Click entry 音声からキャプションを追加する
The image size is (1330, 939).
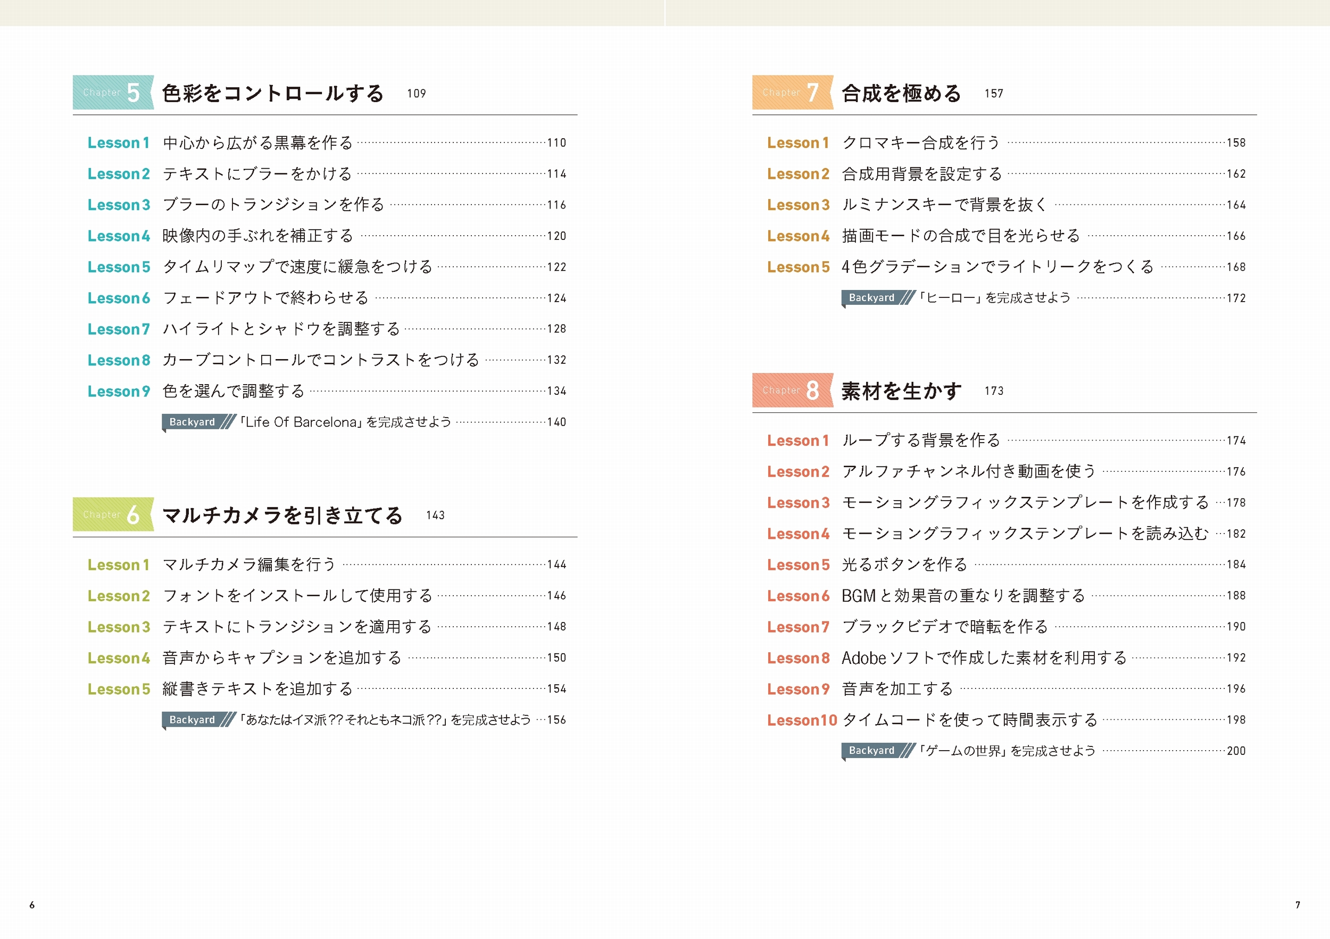(x=282, y=658)
